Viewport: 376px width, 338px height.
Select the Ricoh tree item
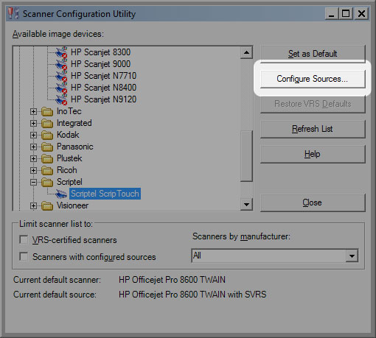tap(67, 170)
